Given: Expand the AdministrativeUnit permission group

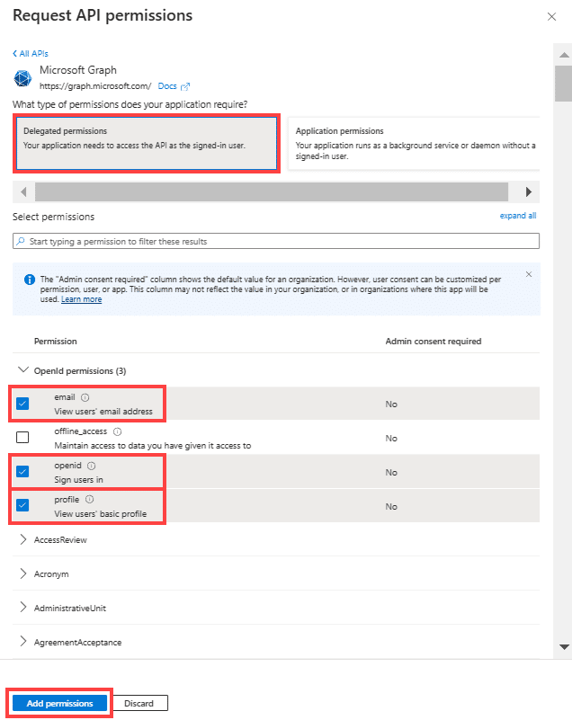Looking at the screenshot, I should [23, 608].
